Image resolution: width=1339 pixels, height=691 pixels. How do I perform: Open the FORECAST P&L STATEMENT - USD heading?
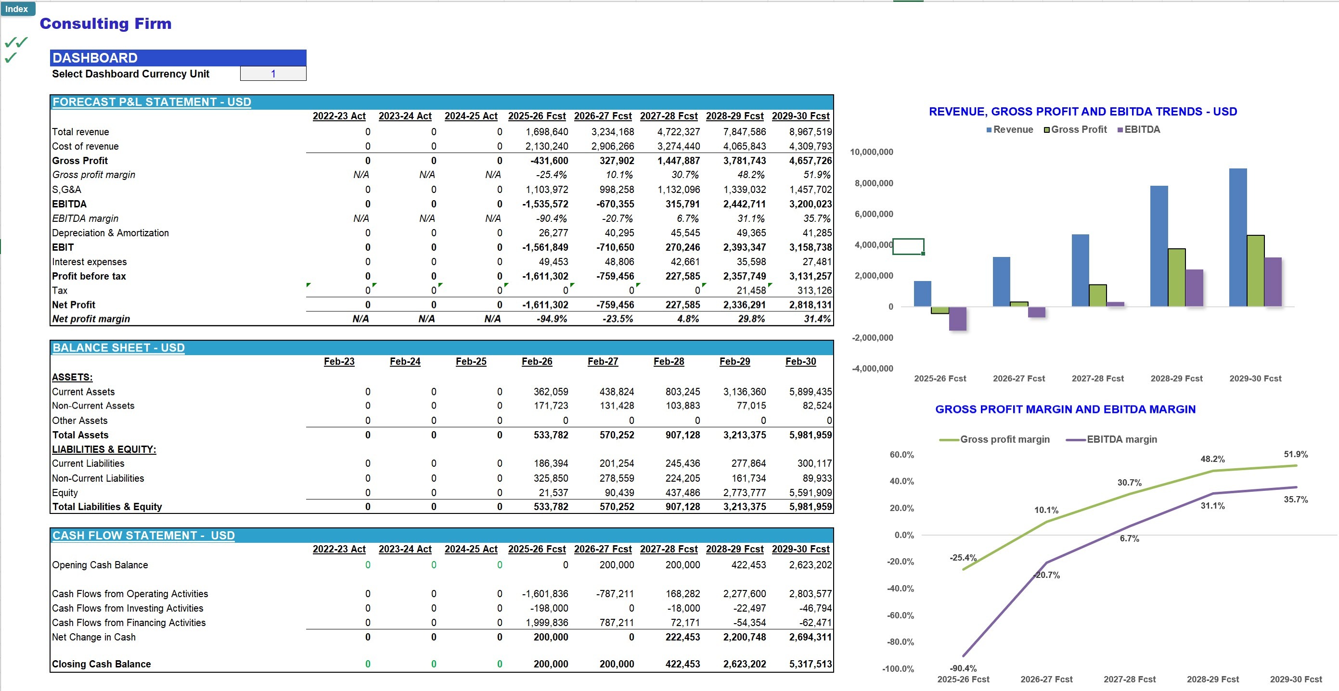coord(152,102)
